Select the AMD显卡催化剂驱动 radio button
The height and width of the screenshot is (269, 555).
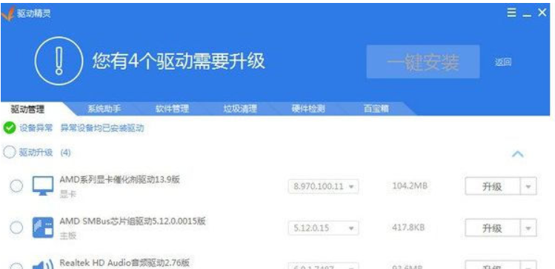pos(16,186)
